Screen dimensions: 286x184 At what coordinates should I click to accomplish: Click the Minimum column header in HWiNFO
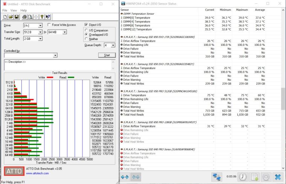click(x=225, y=10)
